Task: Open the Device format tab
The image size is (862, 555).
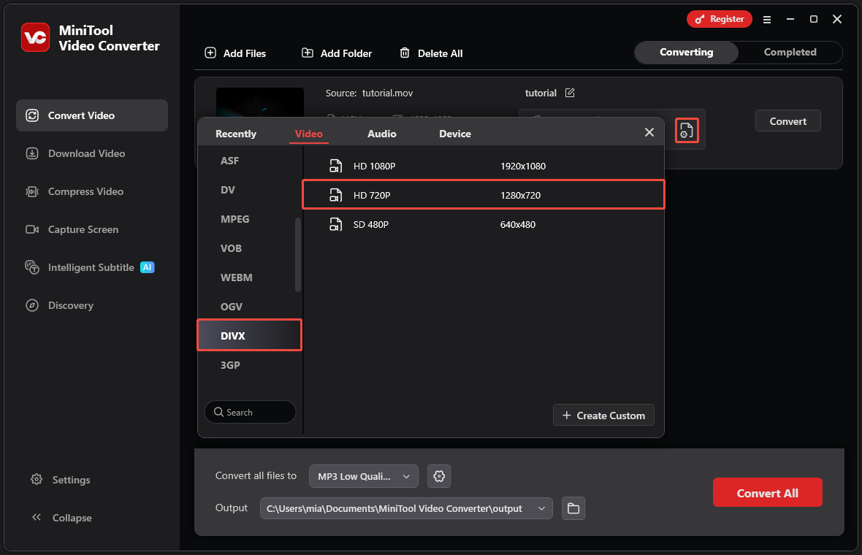Action: pyautogui.click(x=454, y=134)
